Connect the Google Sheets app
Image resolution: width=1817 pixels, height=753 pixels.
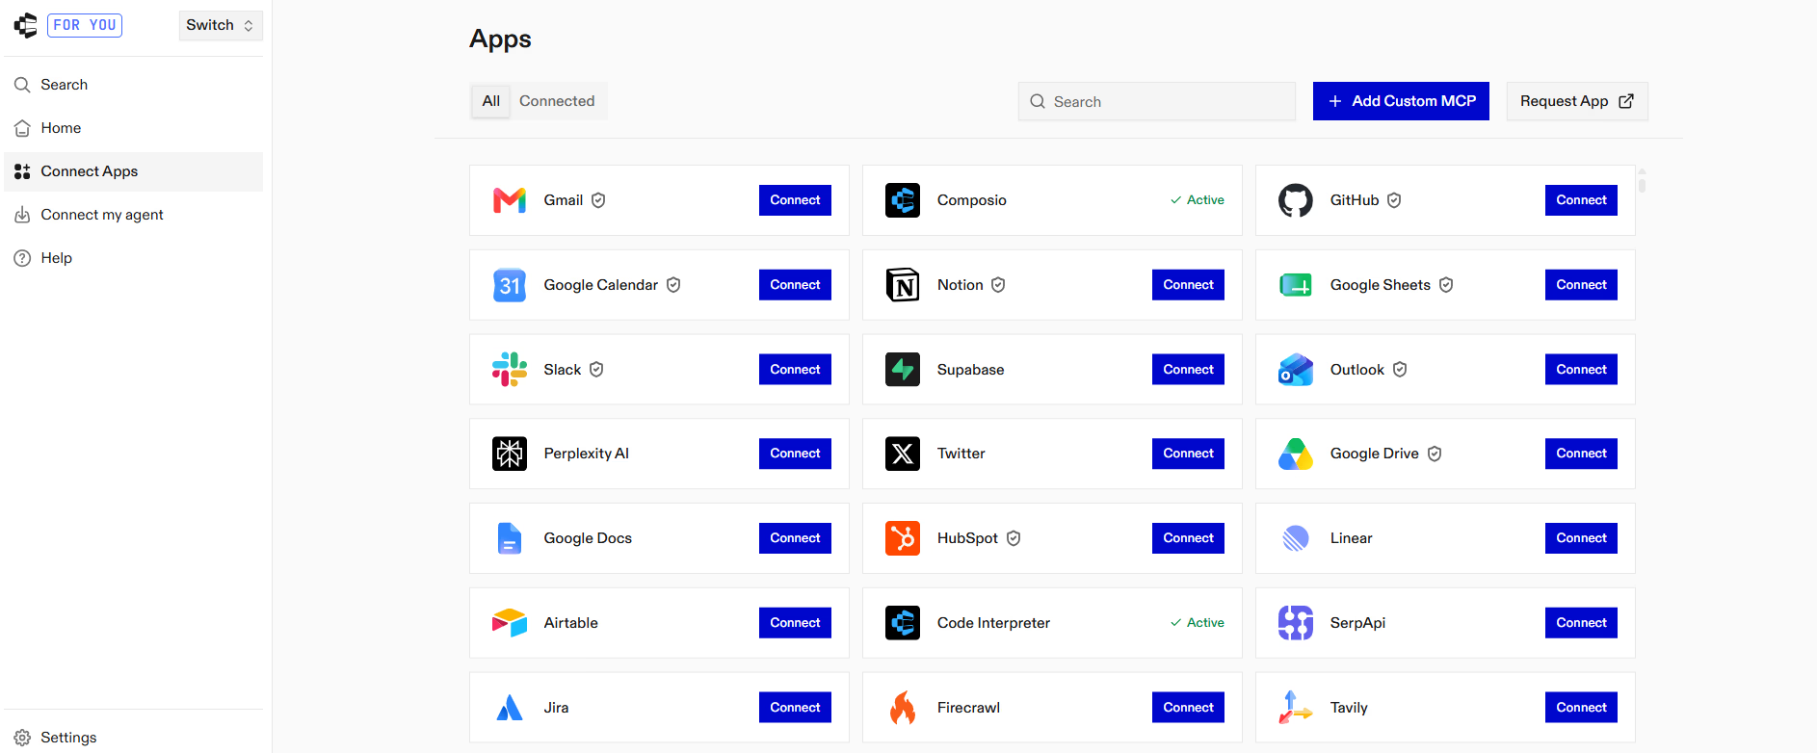pyautogui.click(x=1581, y=285)
